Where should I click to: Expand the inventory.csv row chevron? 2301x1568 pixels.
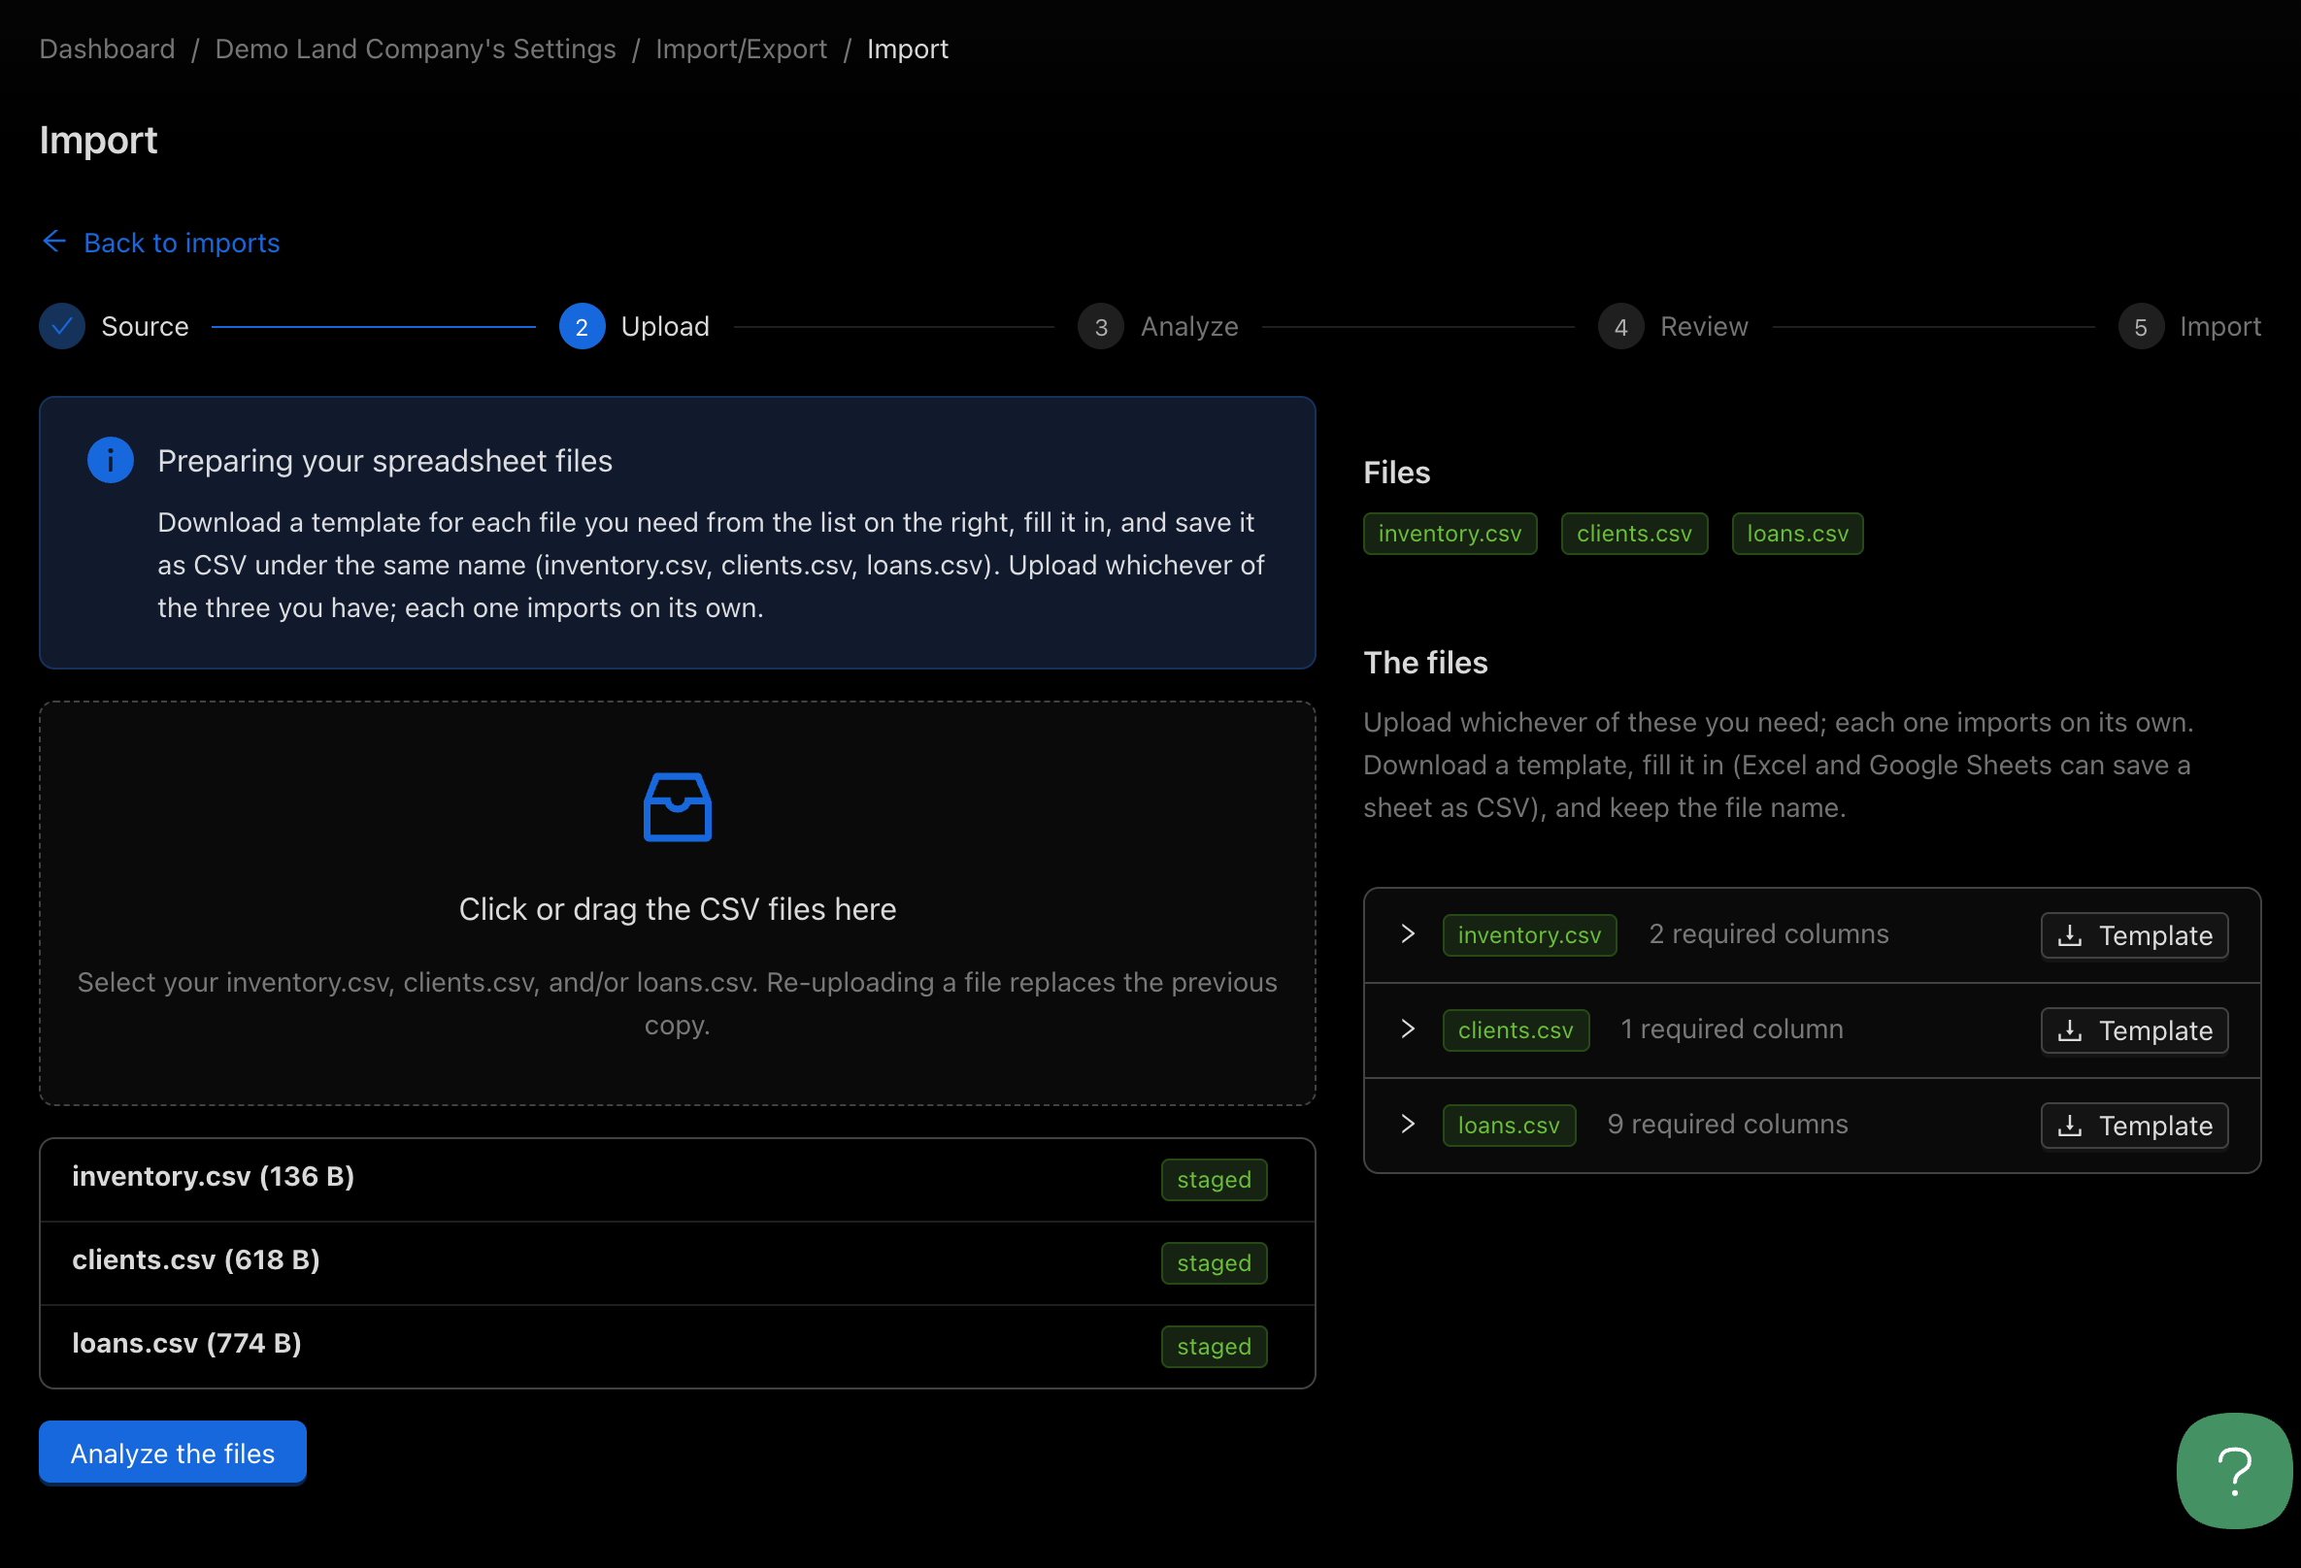[1408, 933]
